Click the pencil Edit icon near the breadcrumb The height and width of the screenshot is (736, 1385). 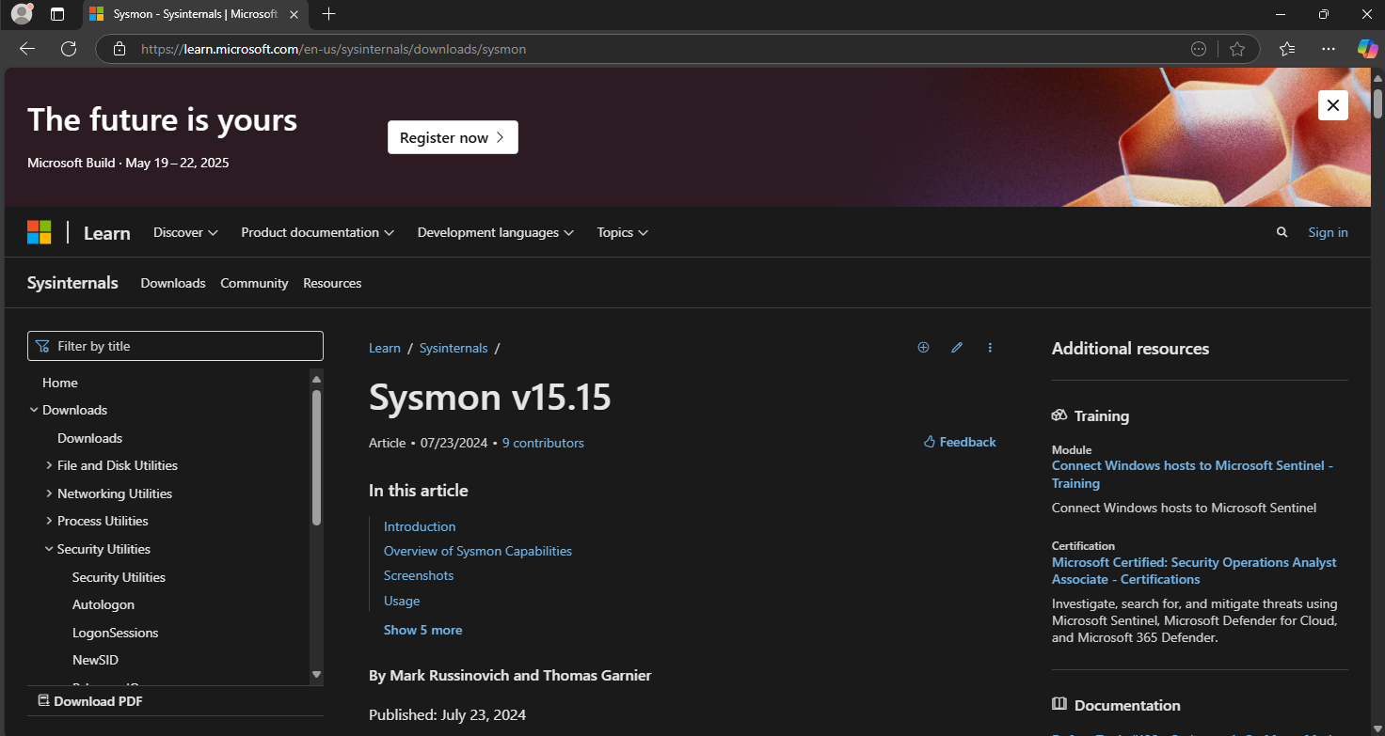pyautogui.click(x=957, y=348)
